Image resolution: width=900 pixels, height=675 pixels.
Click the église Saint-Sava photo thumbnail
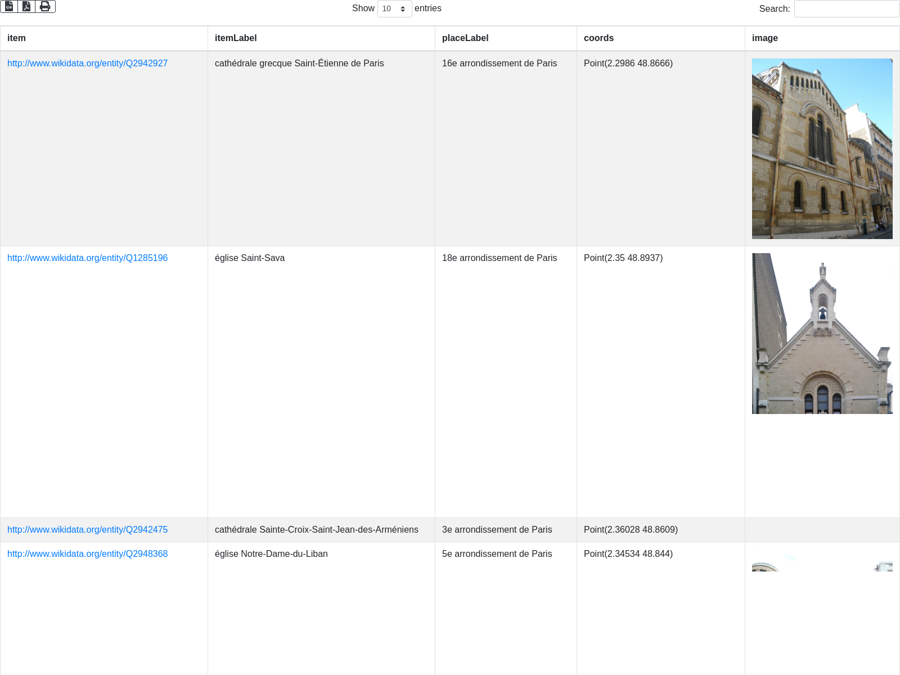822,334
